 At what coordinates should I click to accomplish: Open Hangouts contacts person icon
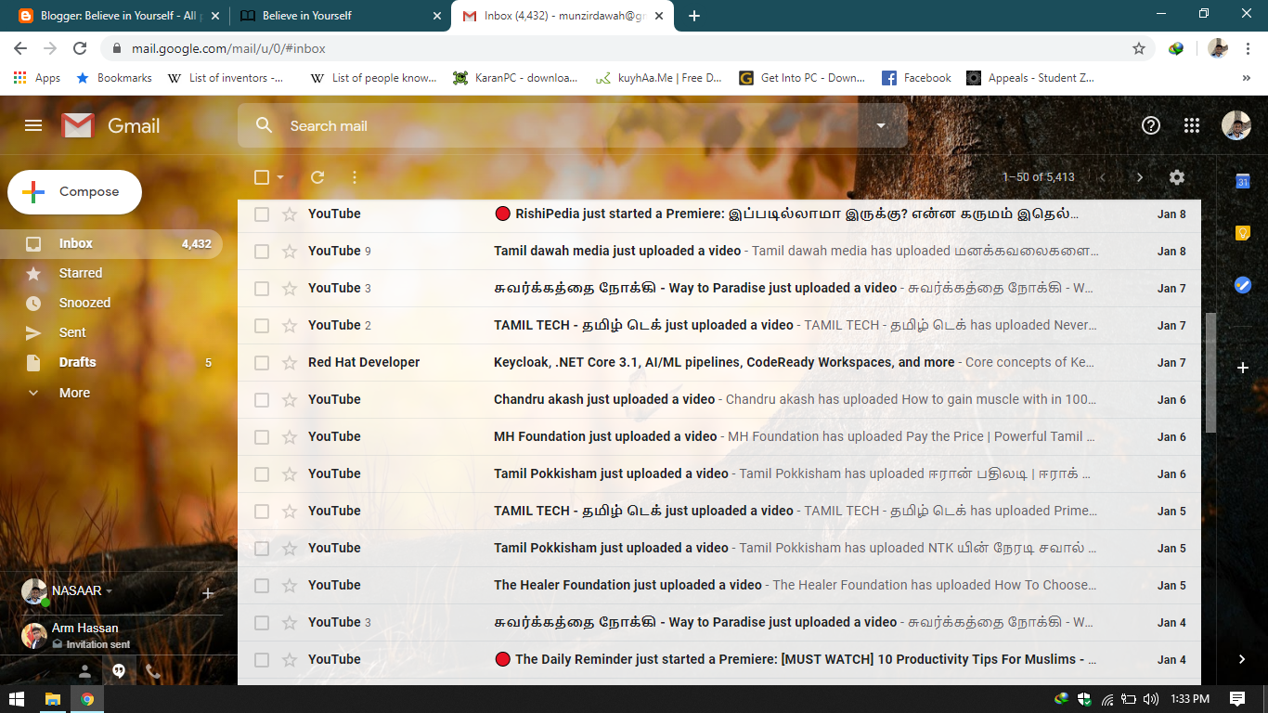coord(84,671)
